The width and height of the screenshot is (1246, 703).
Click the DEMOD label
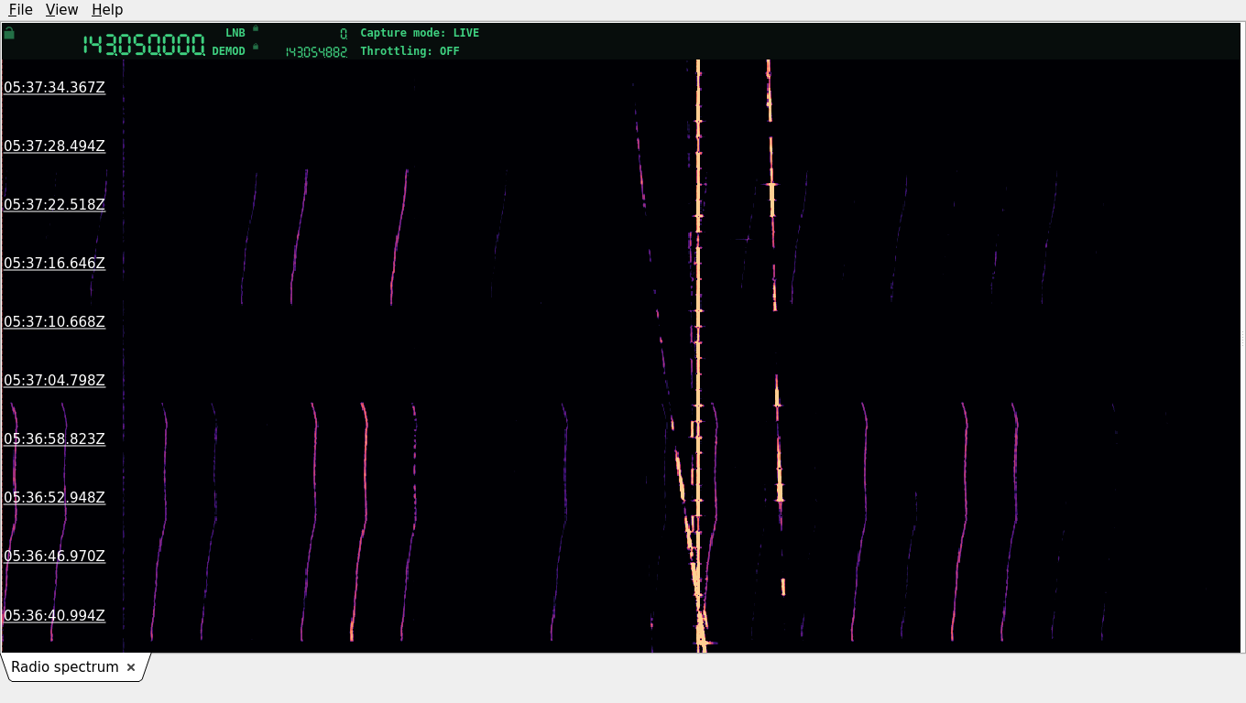coord(228,51)
